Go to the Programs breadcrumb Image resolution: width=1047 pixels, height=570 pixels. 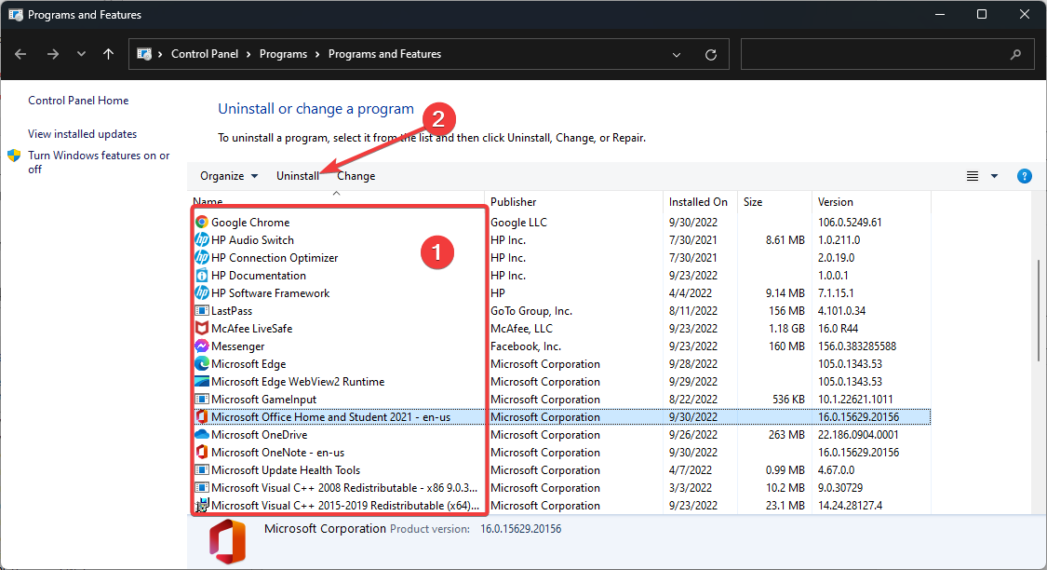tap(283, 54)
